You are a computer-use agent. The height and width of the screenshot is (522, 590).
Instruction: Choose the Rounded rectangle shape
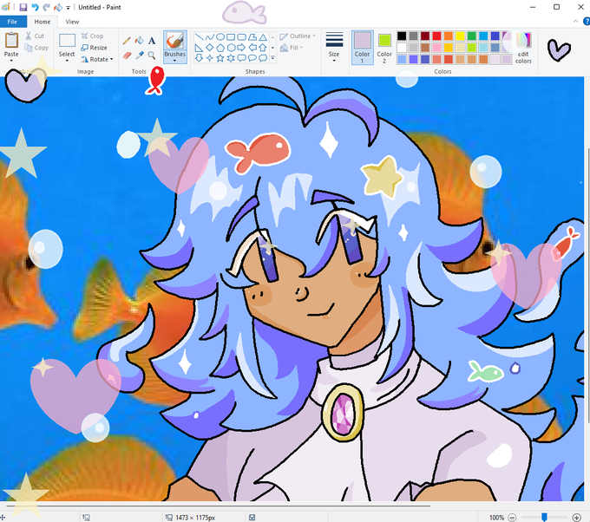(x=241, y=37)
